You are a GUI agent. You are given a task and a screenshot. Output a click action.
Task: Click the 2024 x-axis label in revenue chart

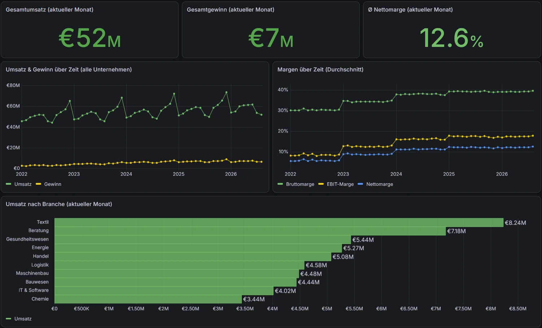pos(126,174)
